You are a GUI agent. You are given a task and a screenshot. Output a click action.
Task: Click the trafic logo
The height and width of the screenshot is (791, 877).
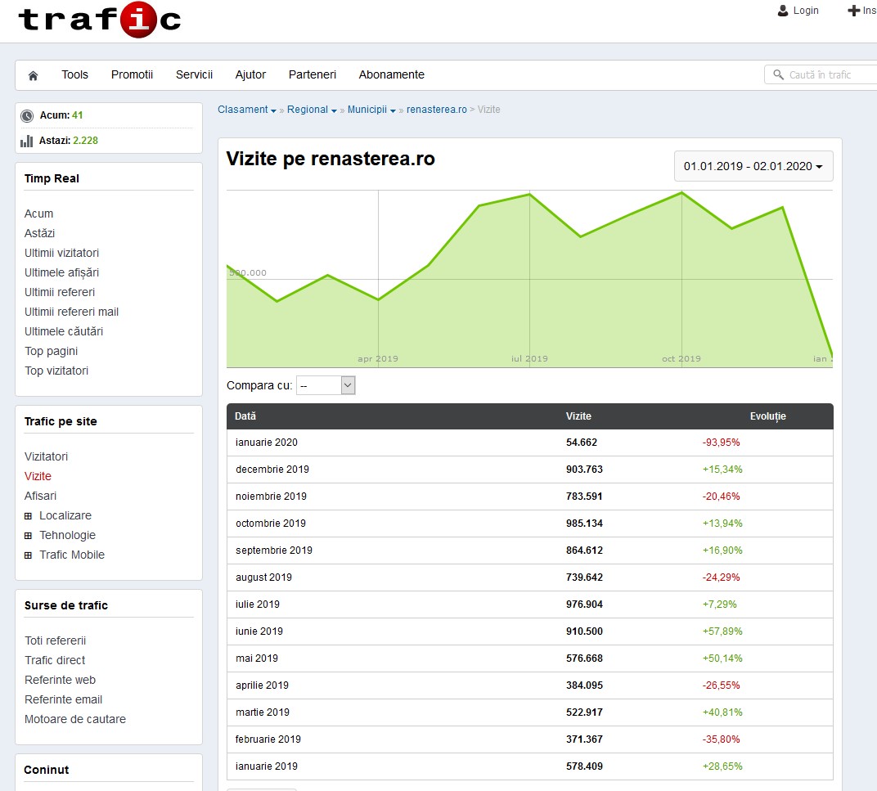click(x=99, y=20)
